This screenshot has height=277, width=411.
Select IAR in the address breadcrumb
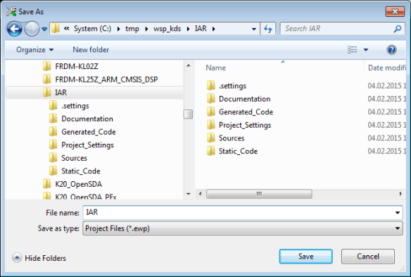tap(201, 28)
